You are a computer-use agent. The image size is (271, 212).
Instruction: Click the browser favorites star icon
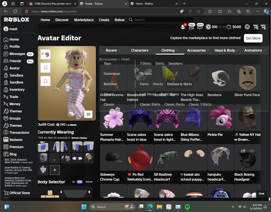point(198,11)
